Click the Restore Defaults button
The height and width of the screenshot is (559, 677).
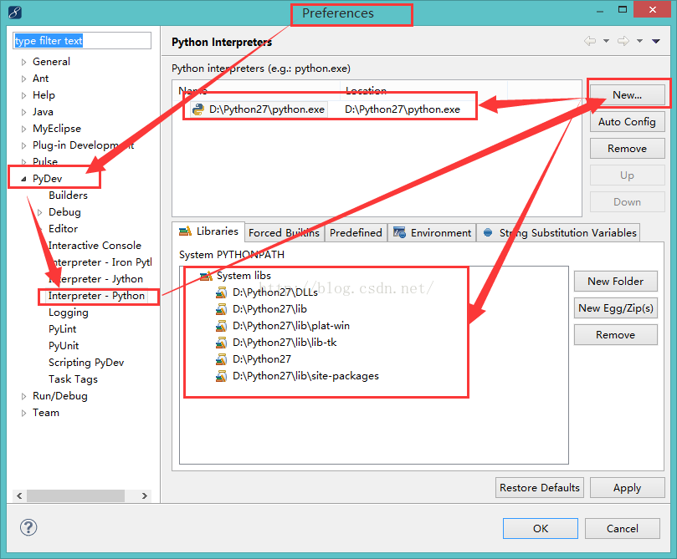[x=540, y=487]
